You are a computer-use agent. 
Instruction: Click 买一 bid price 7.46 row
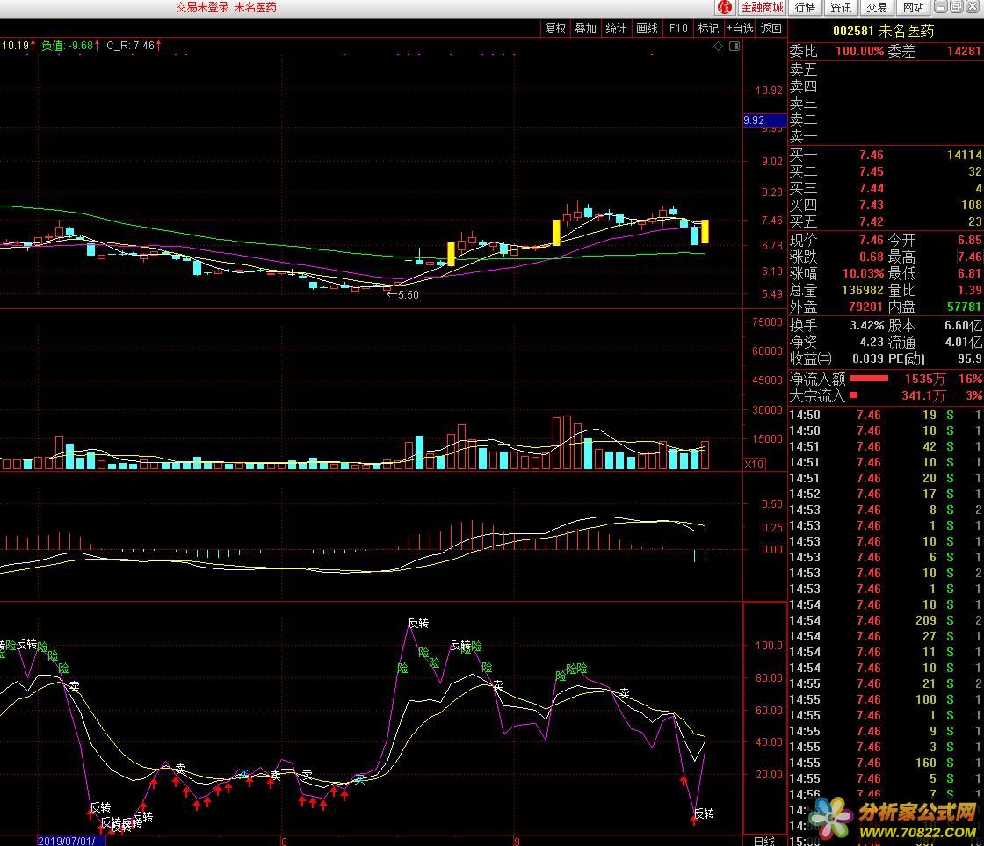[x=886, y=155]
